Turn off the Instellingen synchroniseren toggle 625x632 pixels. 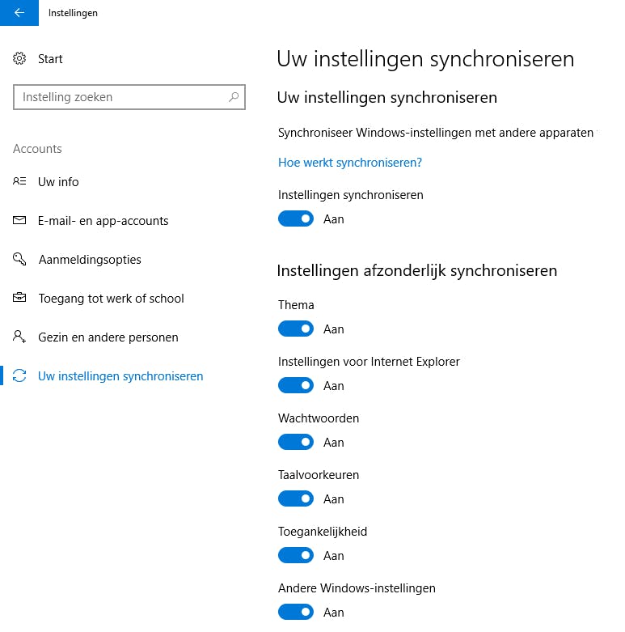click(x=296, y=219)
